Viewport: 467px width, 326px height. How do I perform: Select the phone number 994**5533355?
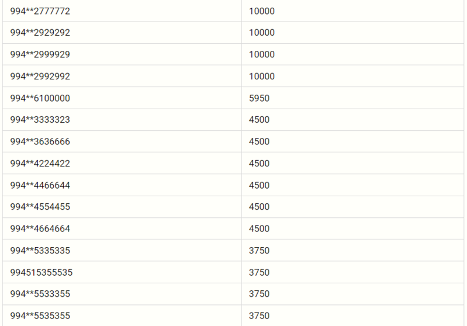pos(40,294)
